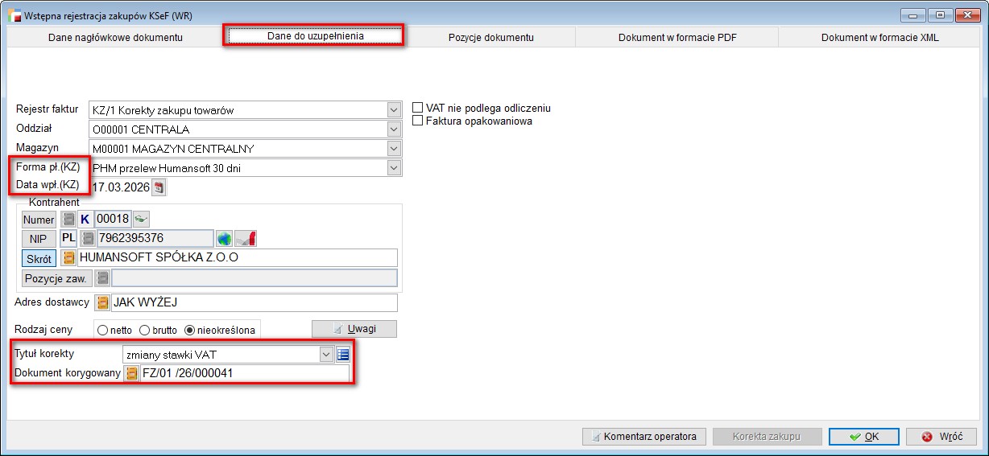The width and height of the screenshot is (989, 456).
Task: Click list icon beside Tytuł korekty dropdown
Action: [343, 355]
